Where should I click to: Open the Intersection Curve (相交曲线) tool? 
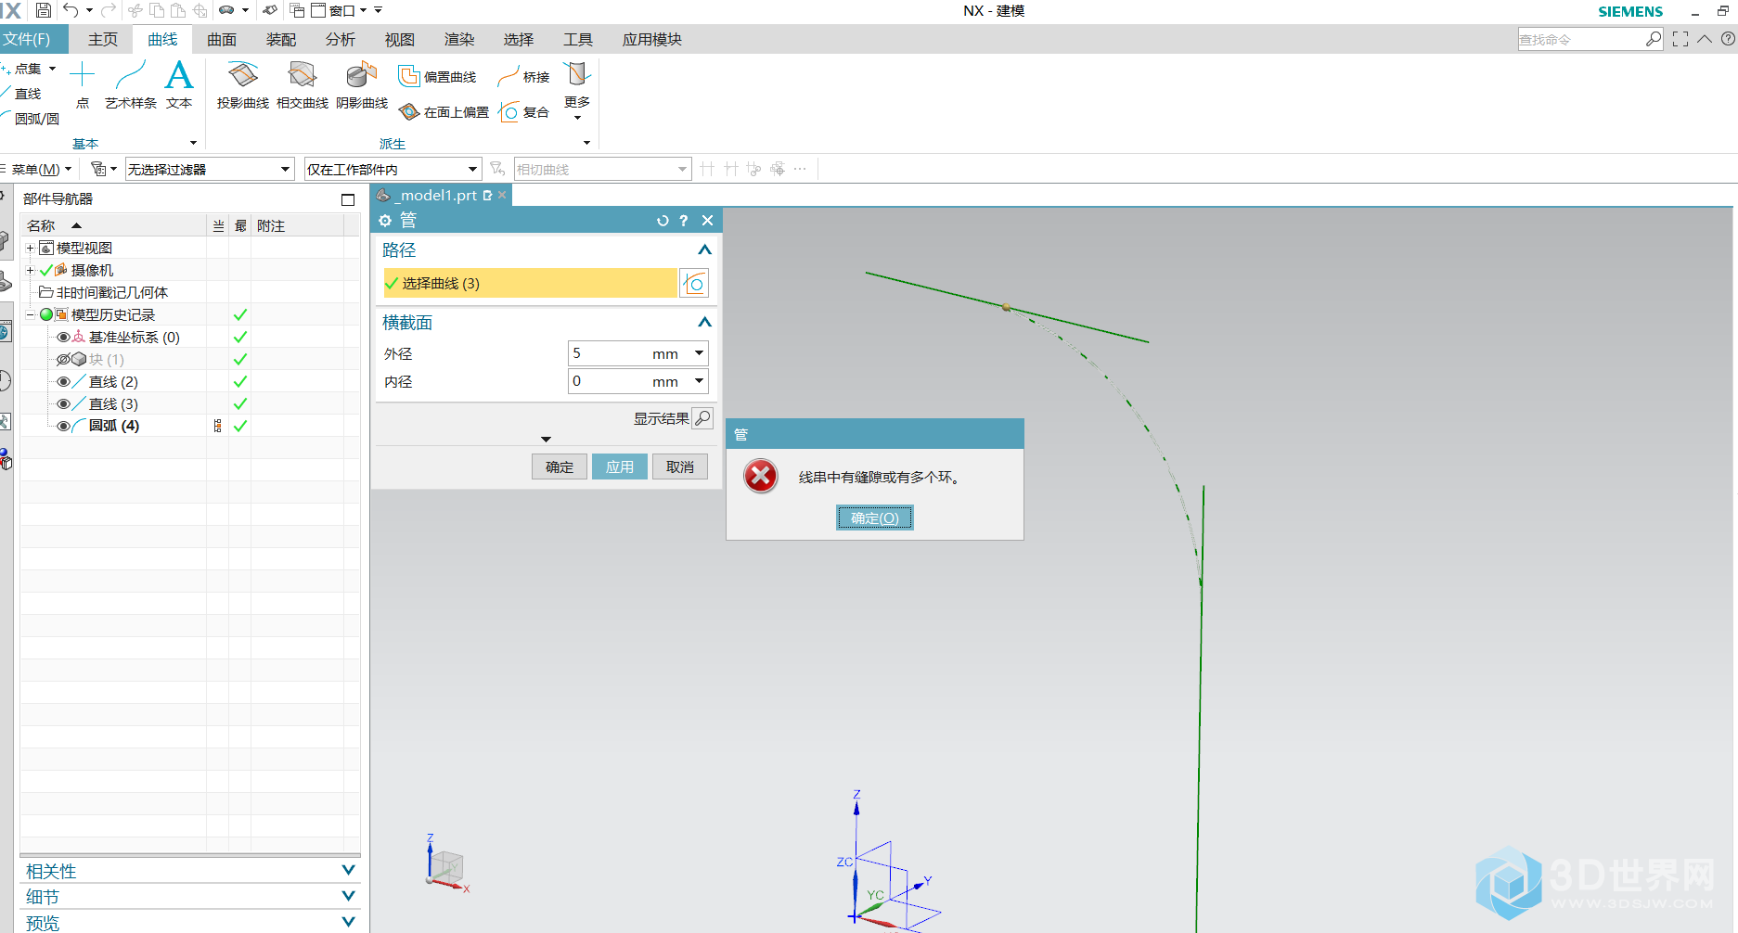coord(303,85)
